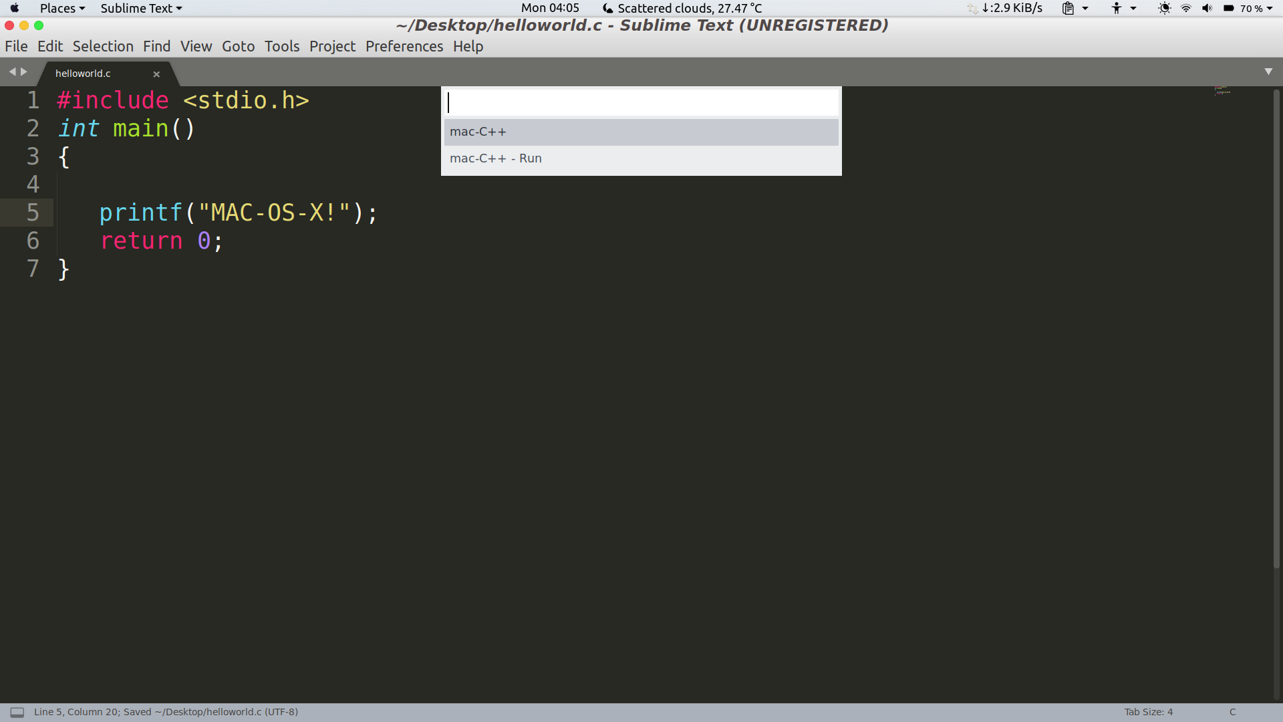Open the Tools menu
Screen dimensions: 1283x722
[x=281, y=46]
